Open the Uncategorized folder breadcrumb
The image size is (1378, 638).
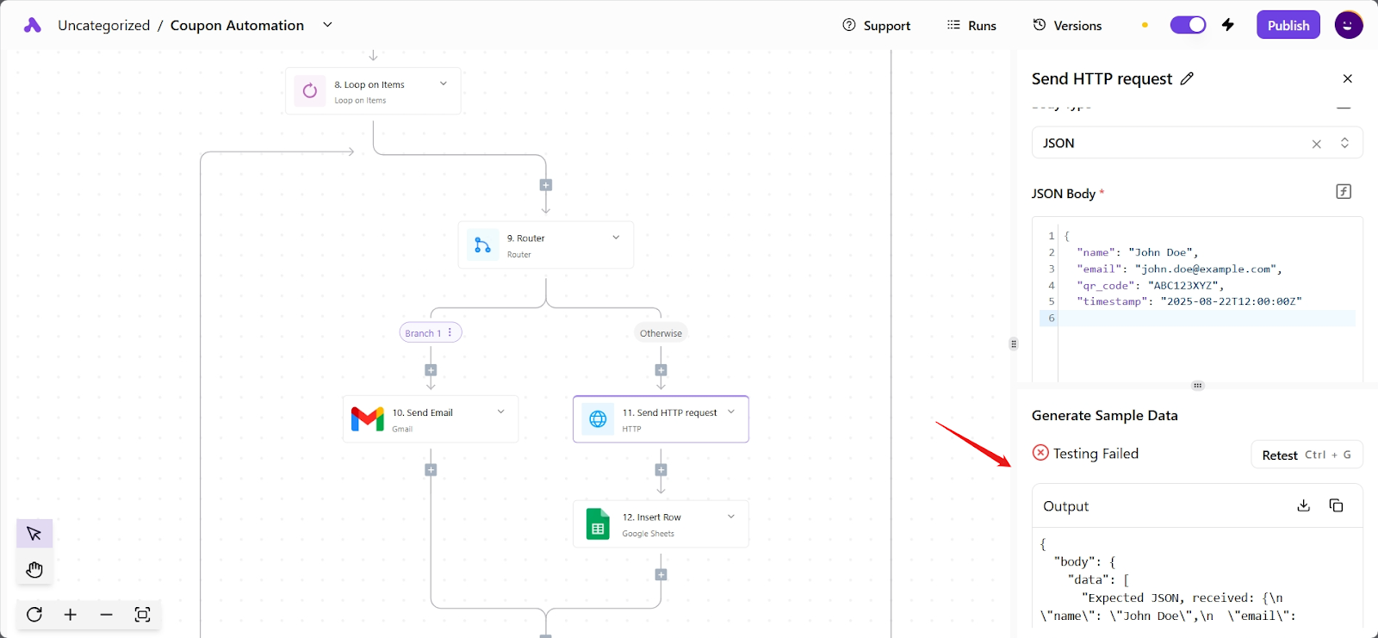(103, 26)
